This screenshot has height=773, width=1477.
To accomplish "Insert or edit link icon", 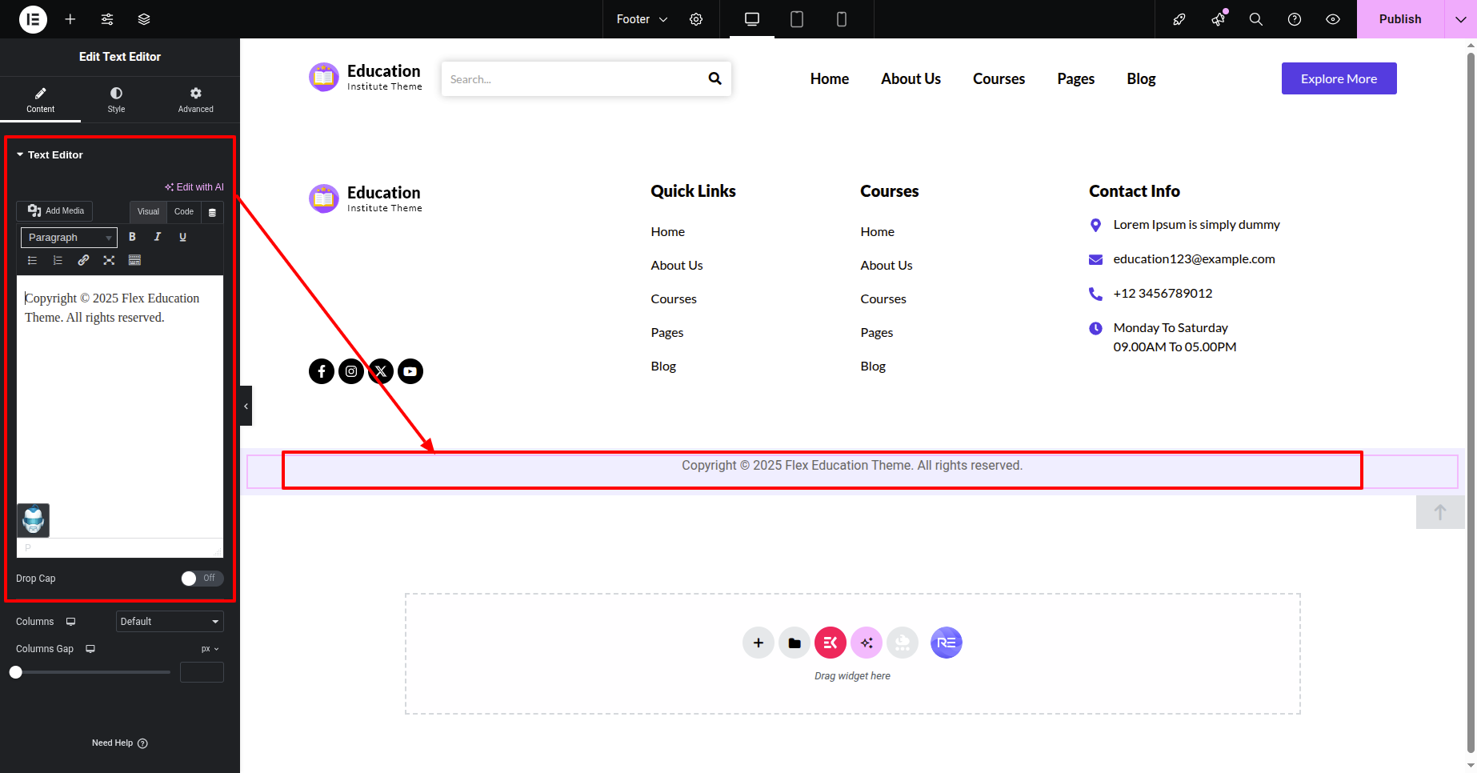I will pos(83,260).
